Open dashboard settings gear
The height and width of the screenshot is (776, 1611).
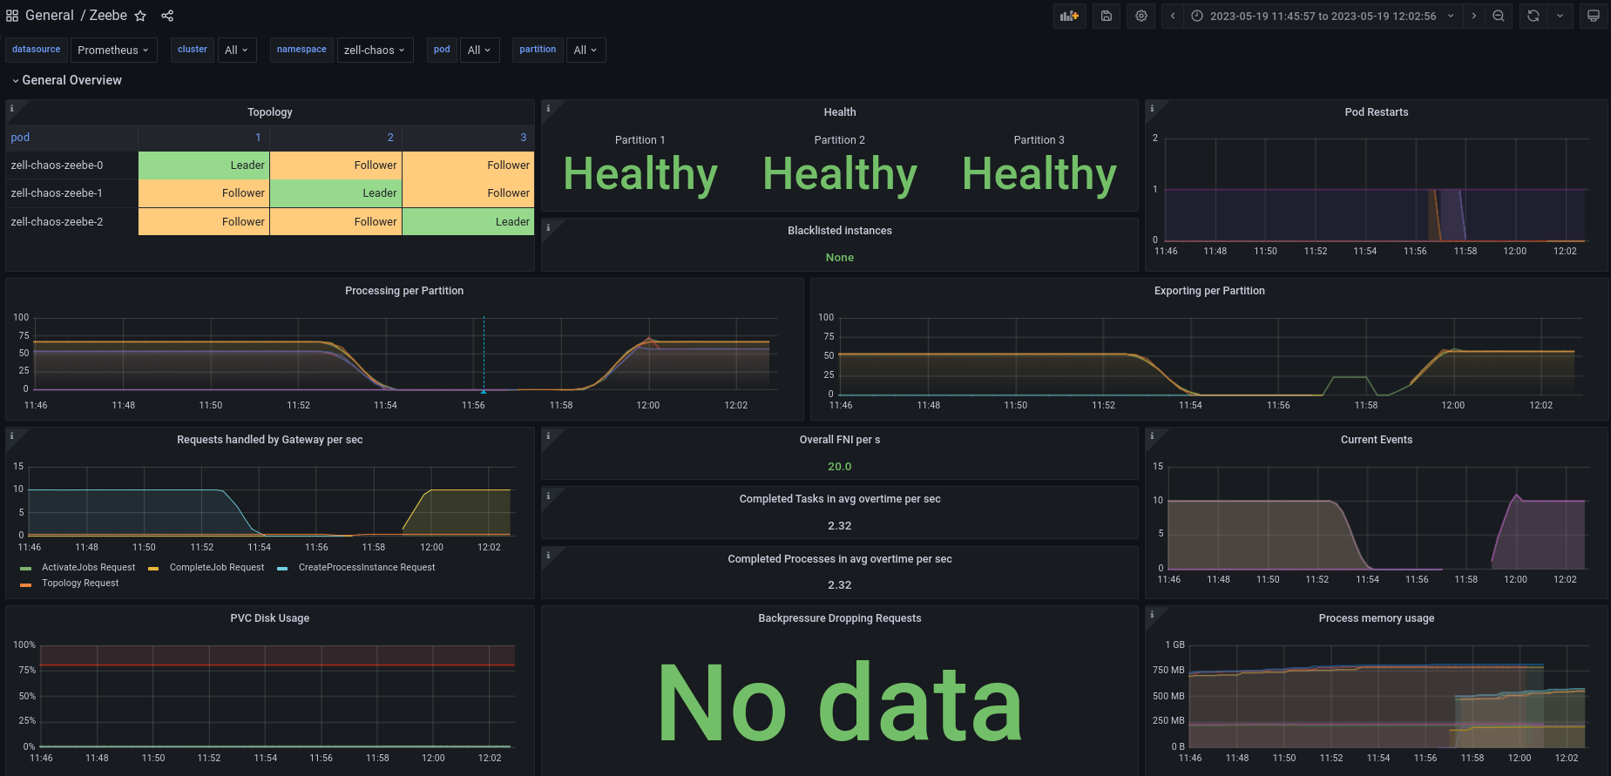coord(1141,16)
